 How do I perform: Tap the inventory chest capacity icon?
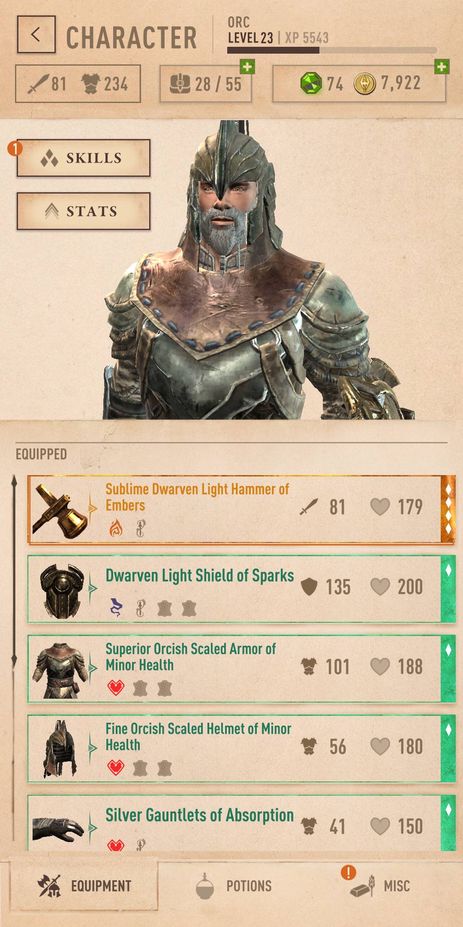pyautogui.click(x=180, y=84)
